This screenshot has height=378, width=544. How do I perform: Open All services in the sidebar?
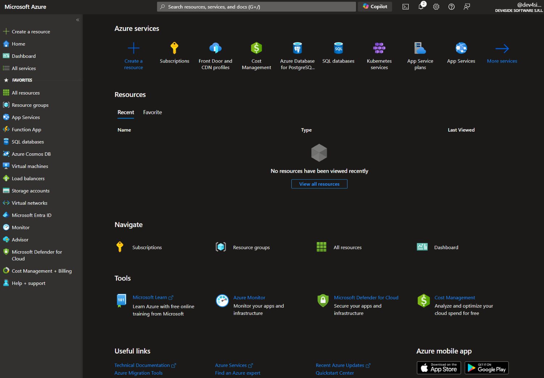(24, 68)
